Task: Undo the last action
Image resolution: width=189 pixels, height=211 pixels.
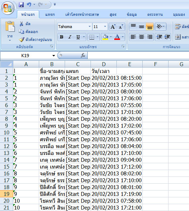Action: coord(29,5)
